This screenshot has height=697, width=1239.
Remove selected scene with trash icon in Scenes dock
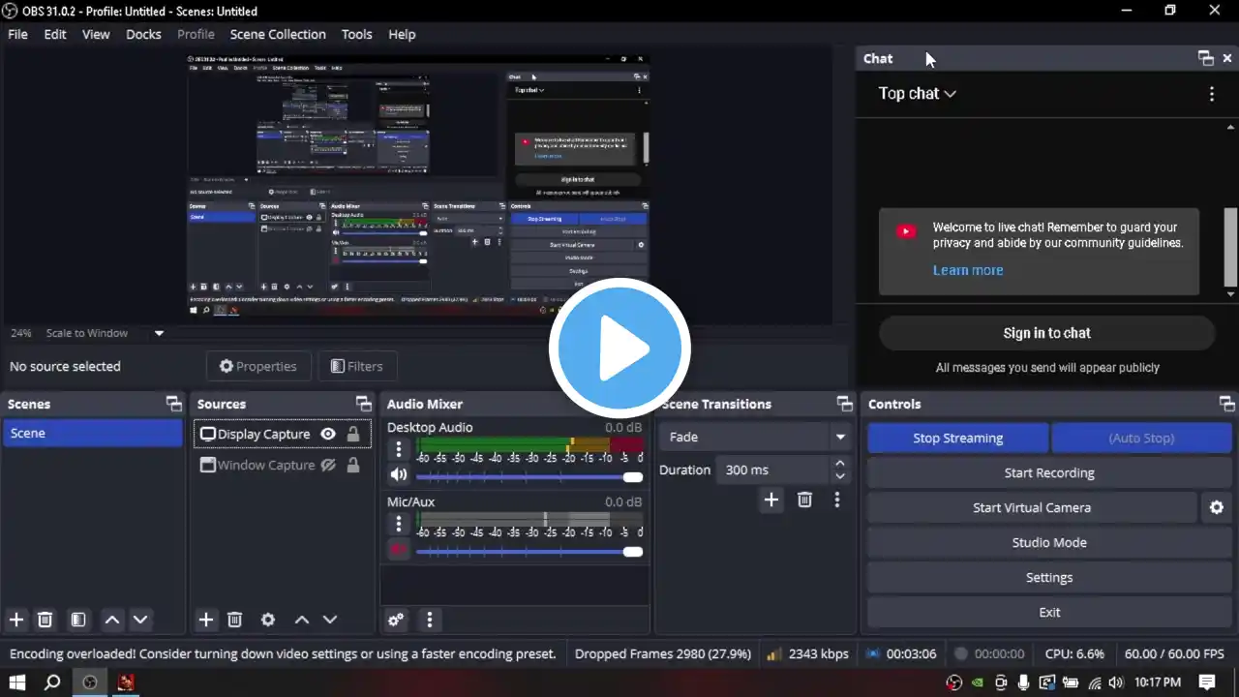coord(45,620)
